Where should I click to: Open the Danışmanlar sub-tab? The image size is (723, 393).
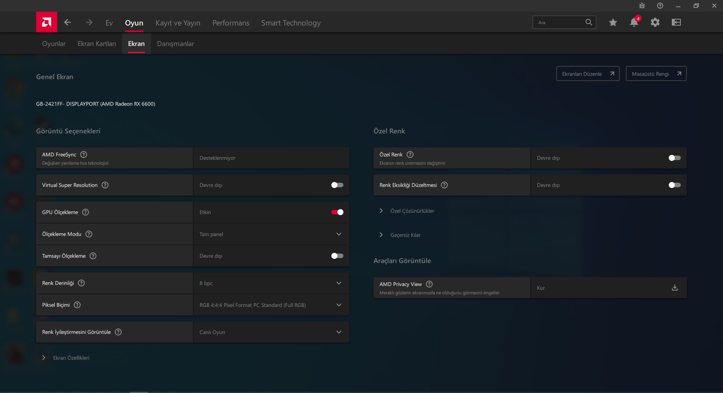[x=175, y=44]
